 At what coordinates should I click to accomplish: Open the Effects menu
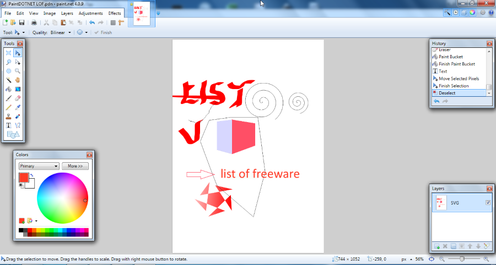click(x=115, y=13)
